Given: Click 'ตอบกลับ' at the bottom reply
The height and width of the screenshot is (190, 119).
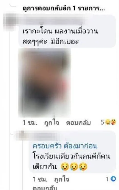Looking at the screenshot, I should 45,188.
